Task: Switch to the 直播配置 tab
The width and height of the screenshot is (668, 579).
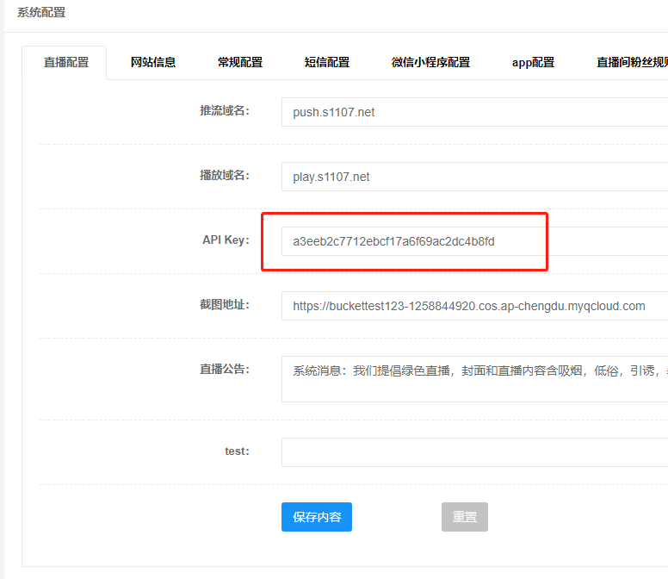Action: tap(66, 62)
